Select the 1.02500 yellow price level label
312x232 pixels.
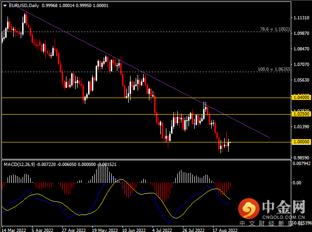[x=302, y=114]
